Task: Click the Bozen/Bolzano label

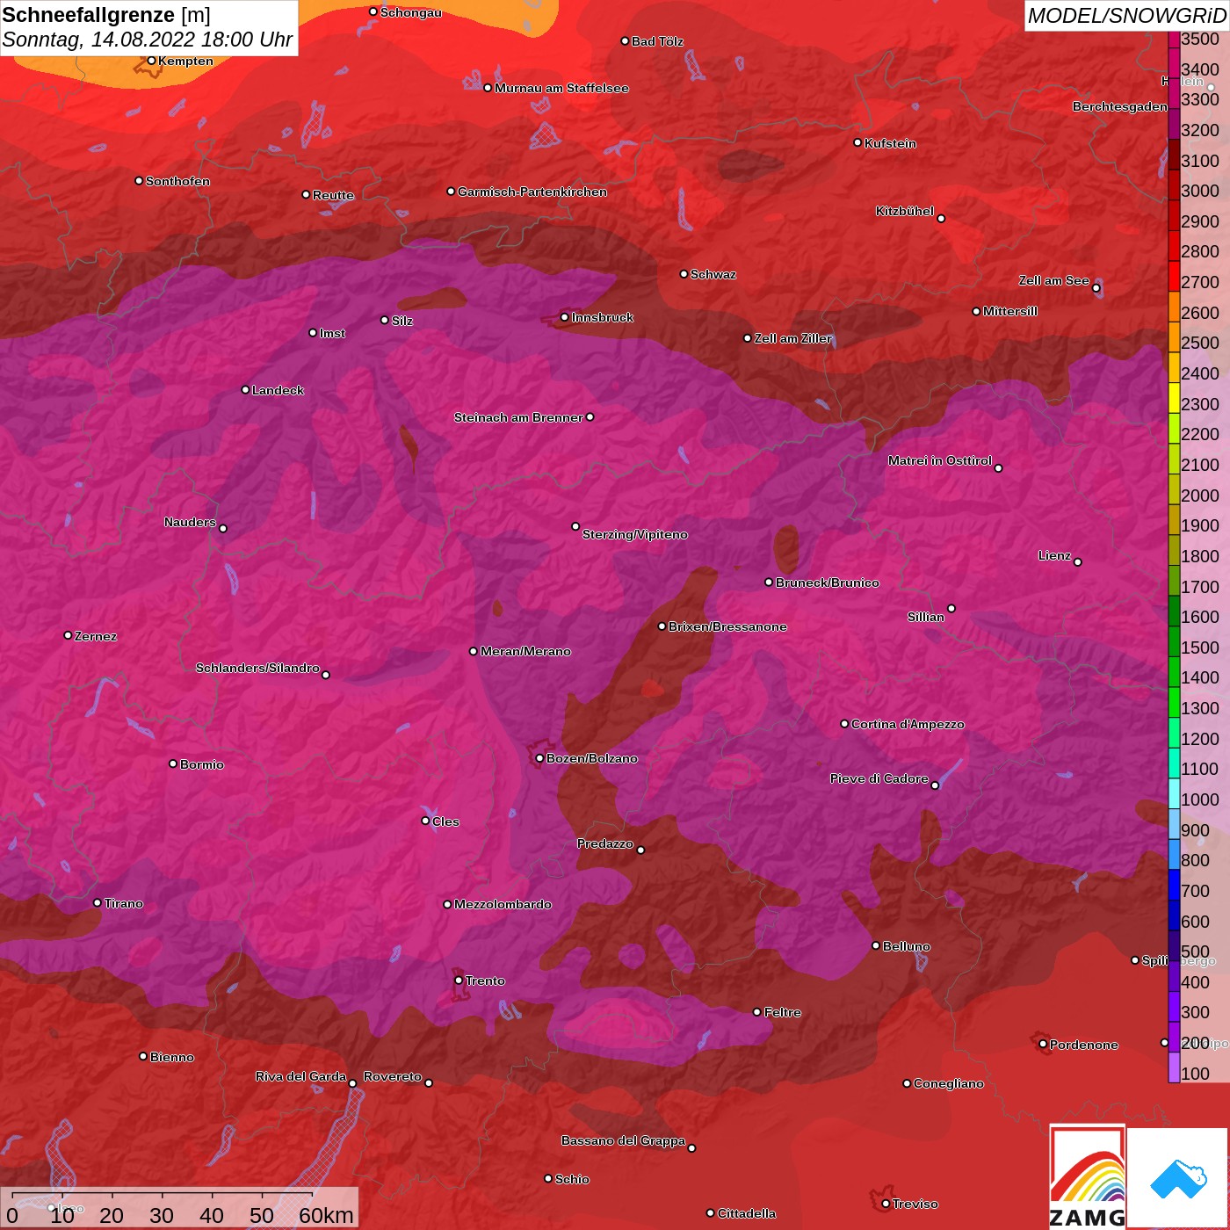Action: tap(592, 758)
